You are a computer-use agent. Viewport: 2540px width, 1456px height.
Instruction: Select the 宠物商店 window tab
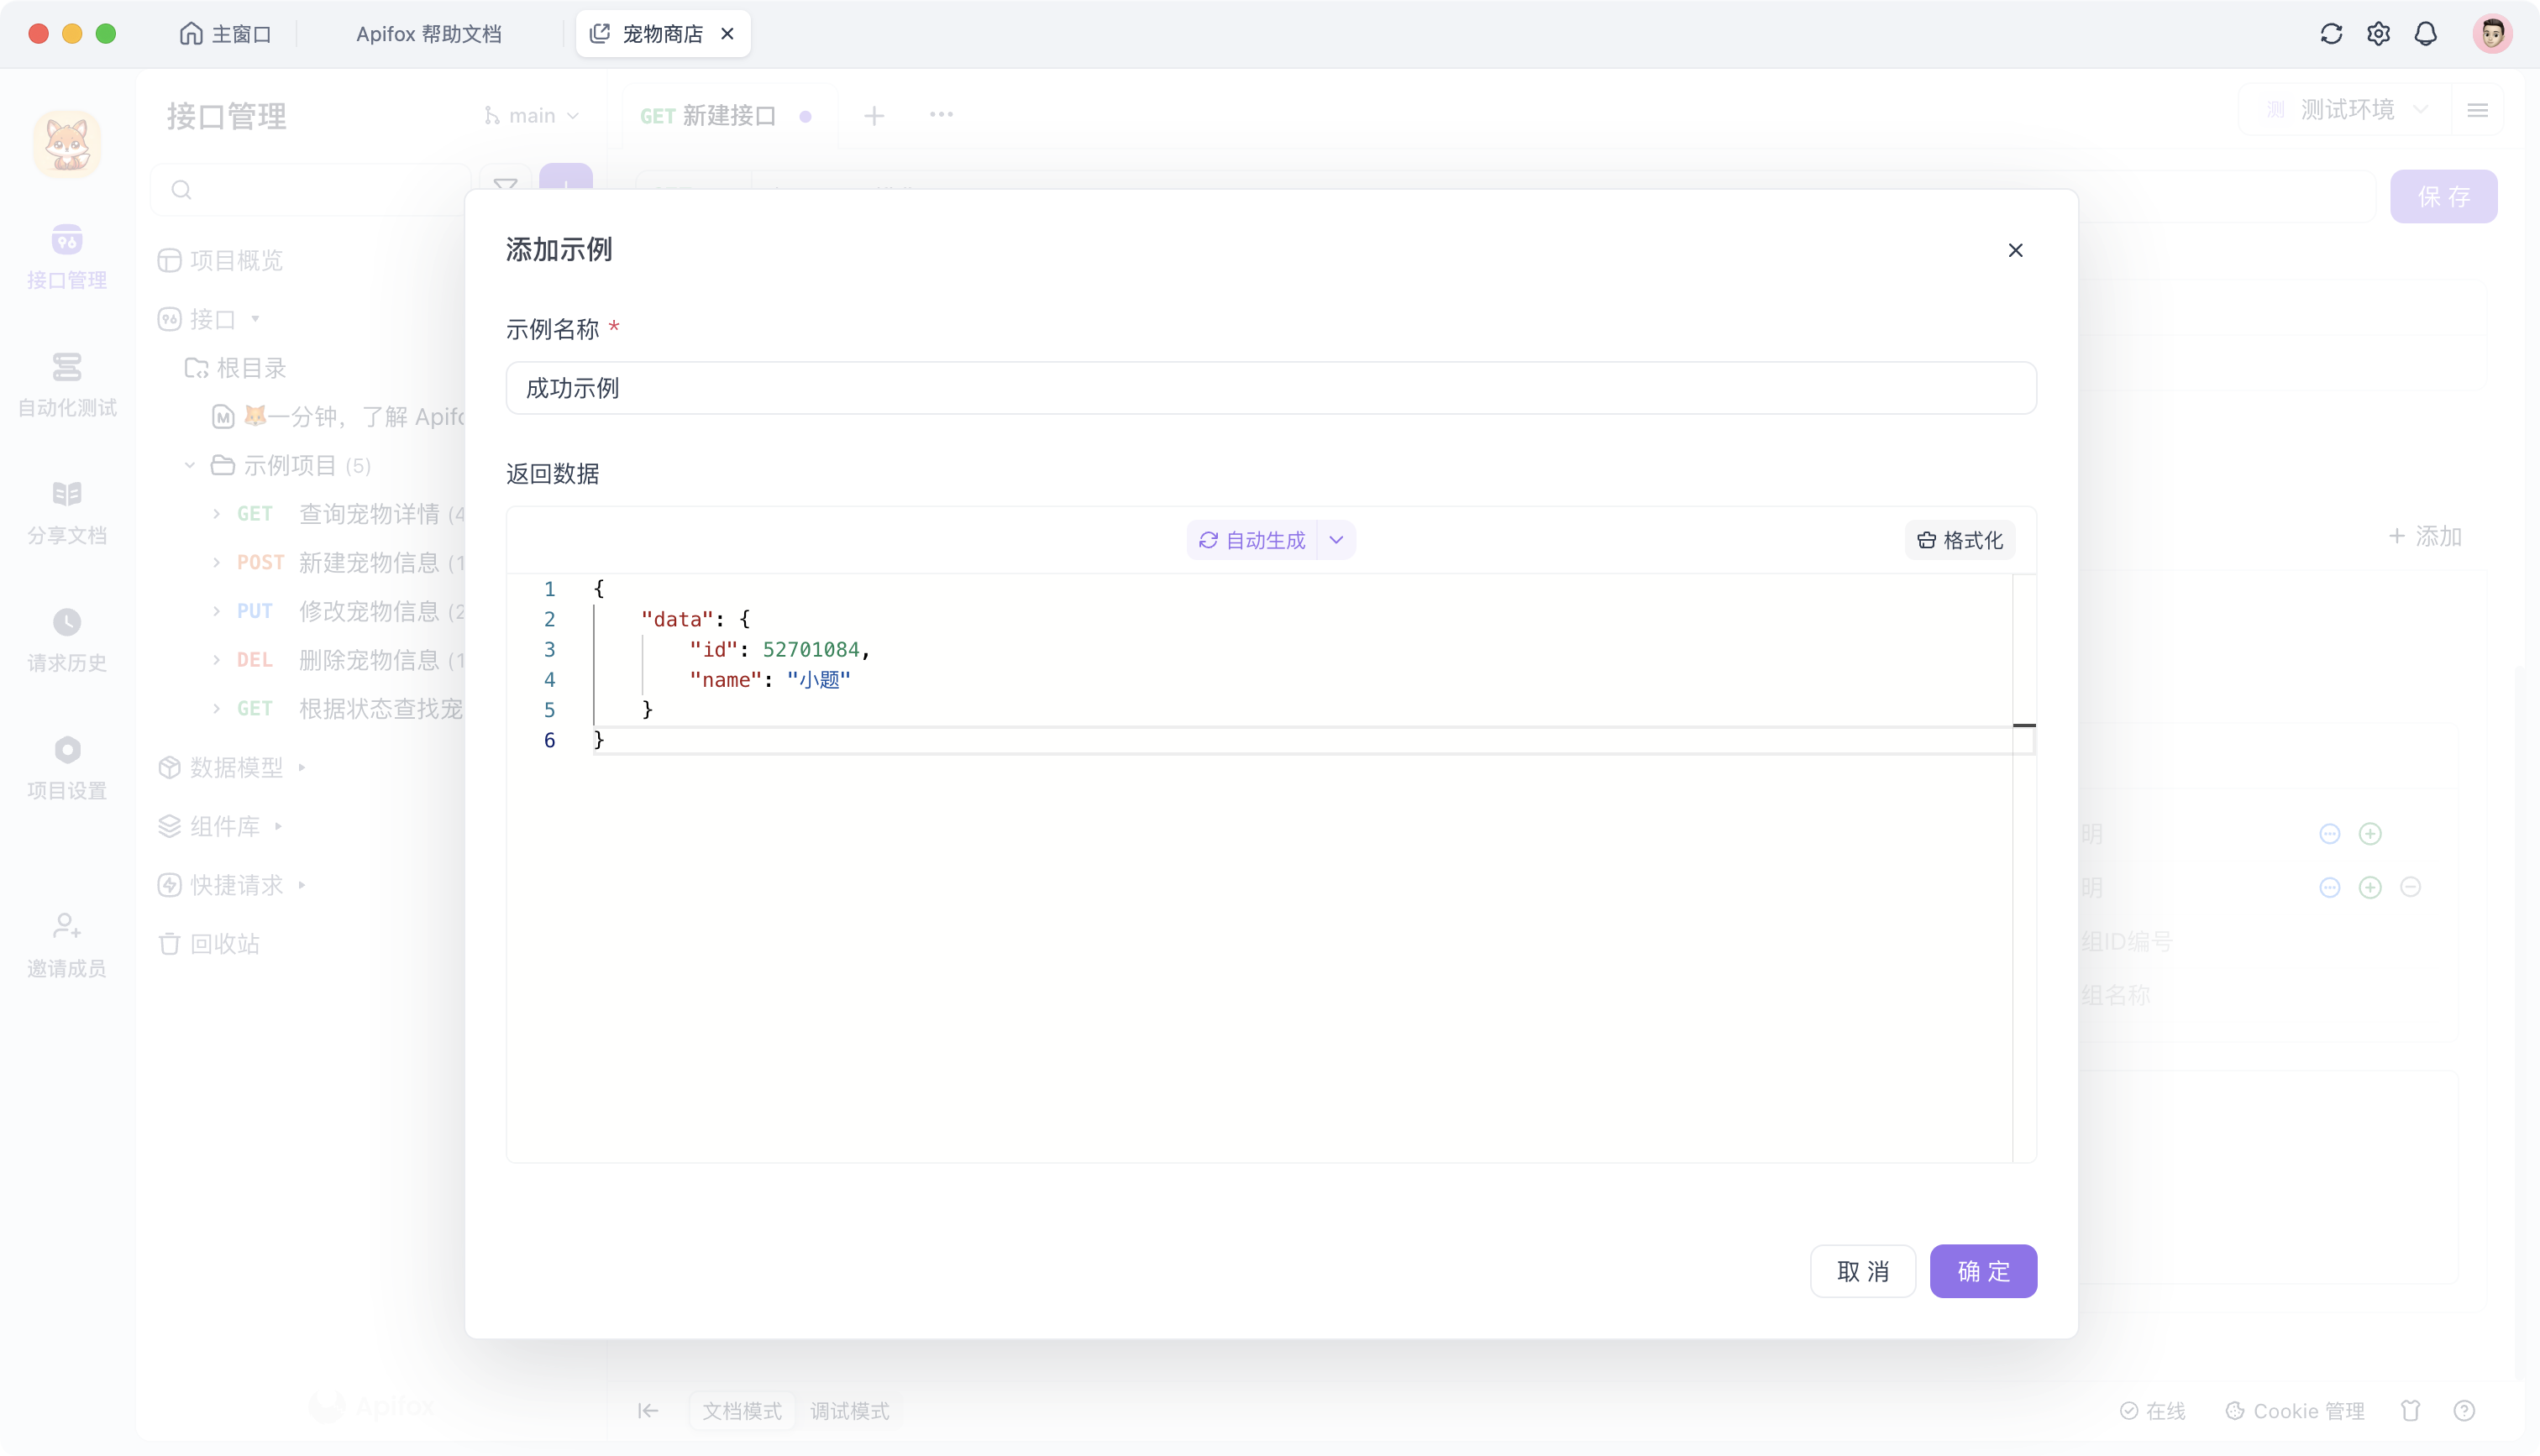pyautogui.click(x=662, y=33)
